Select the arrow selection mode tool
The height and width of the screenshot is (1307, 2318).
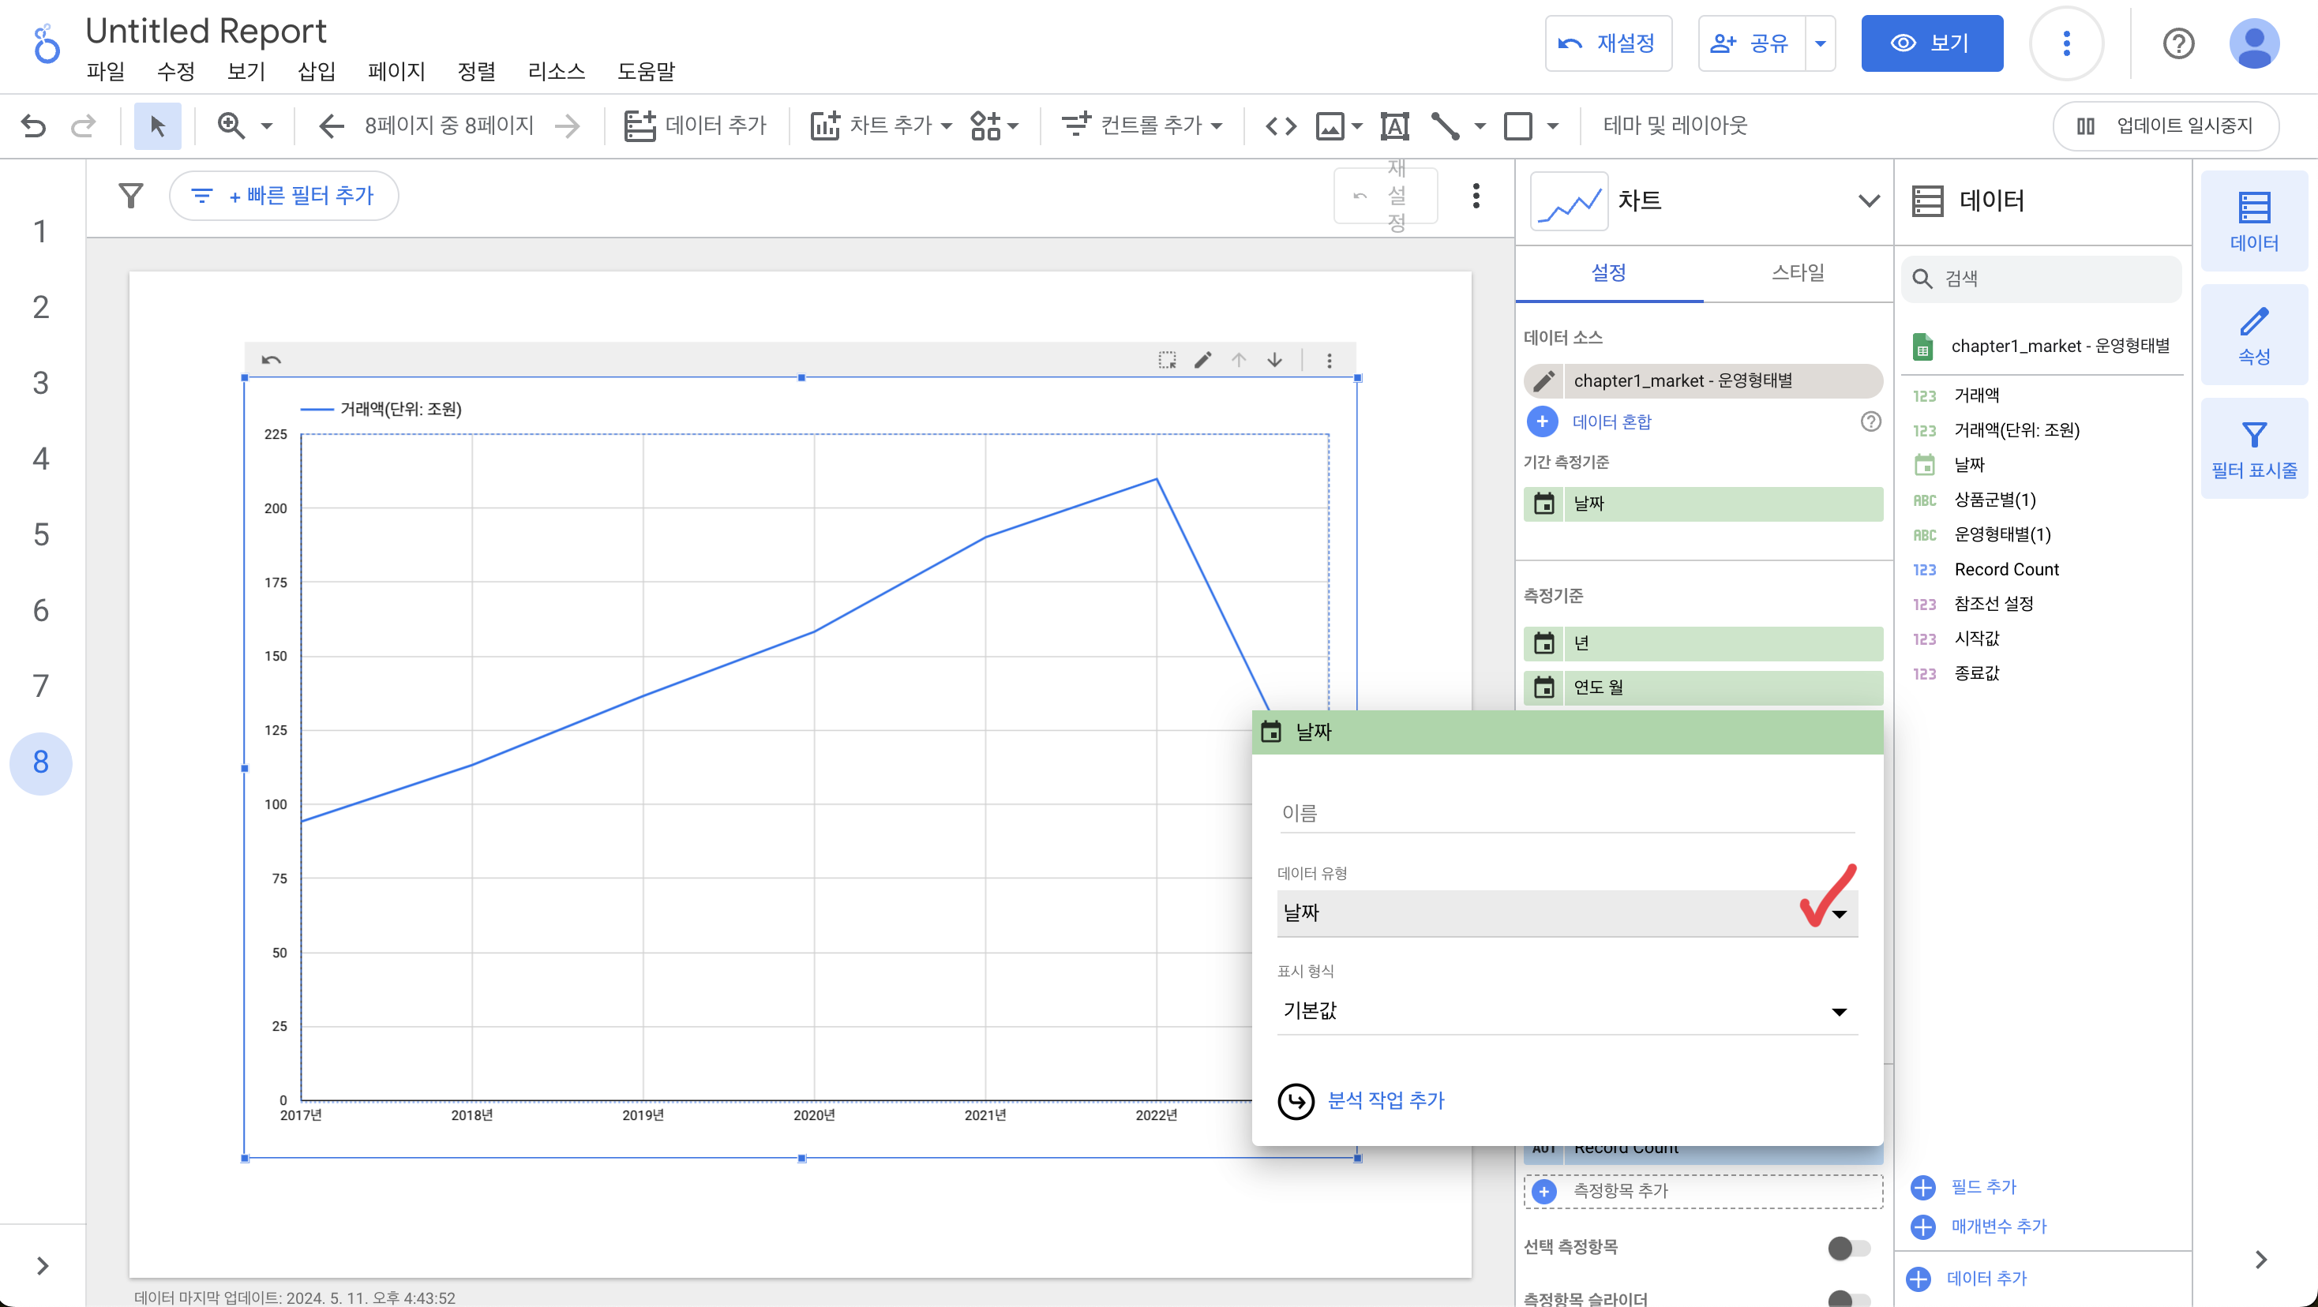coord(157,125)
